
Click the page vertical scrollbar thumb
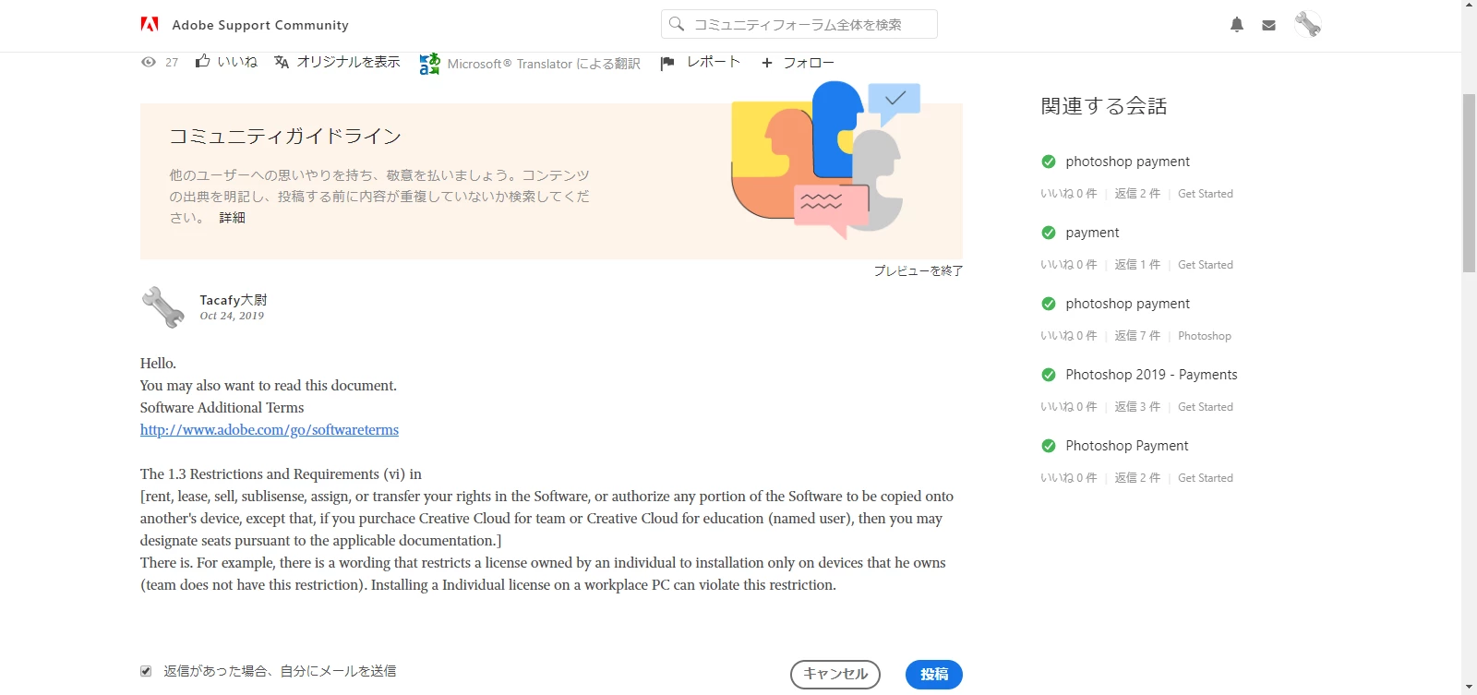point(1469,183)
